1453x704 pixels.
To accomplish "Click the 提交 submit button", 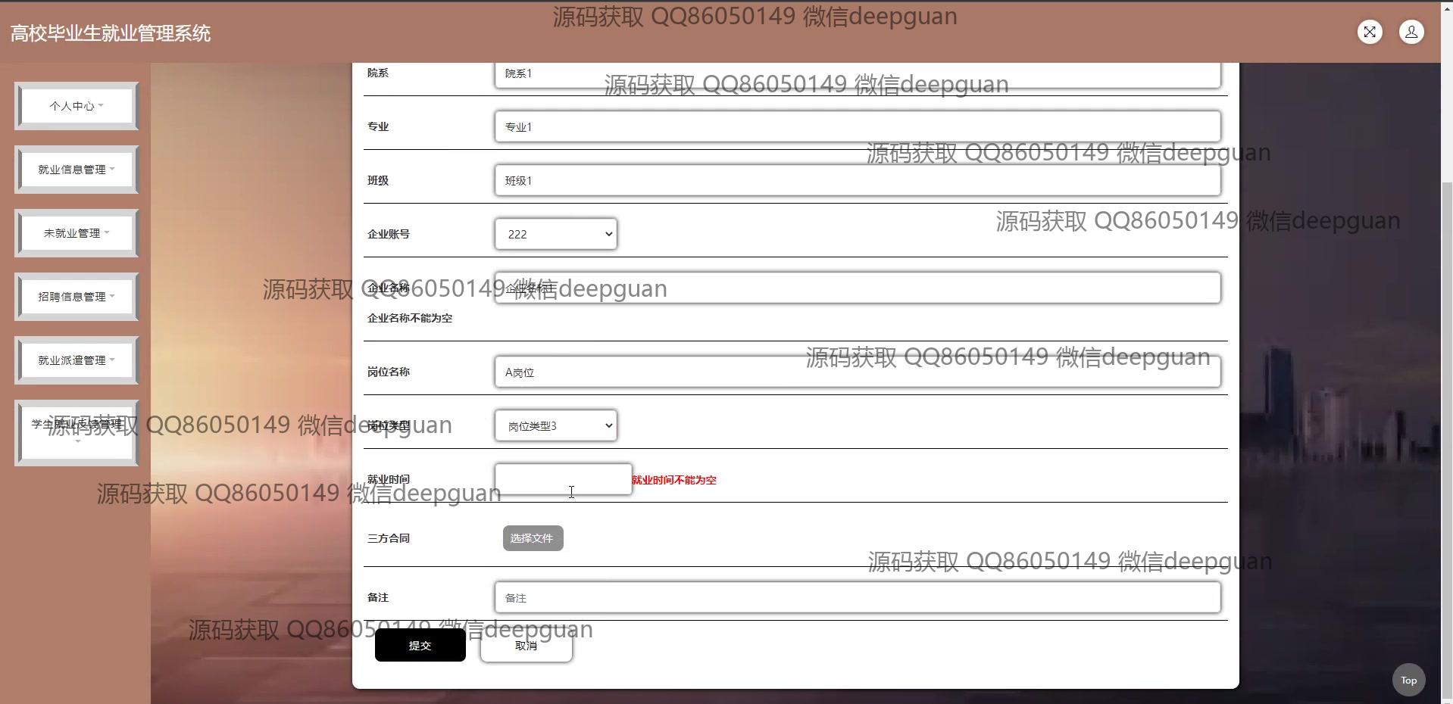I will (x=420, y=645).
